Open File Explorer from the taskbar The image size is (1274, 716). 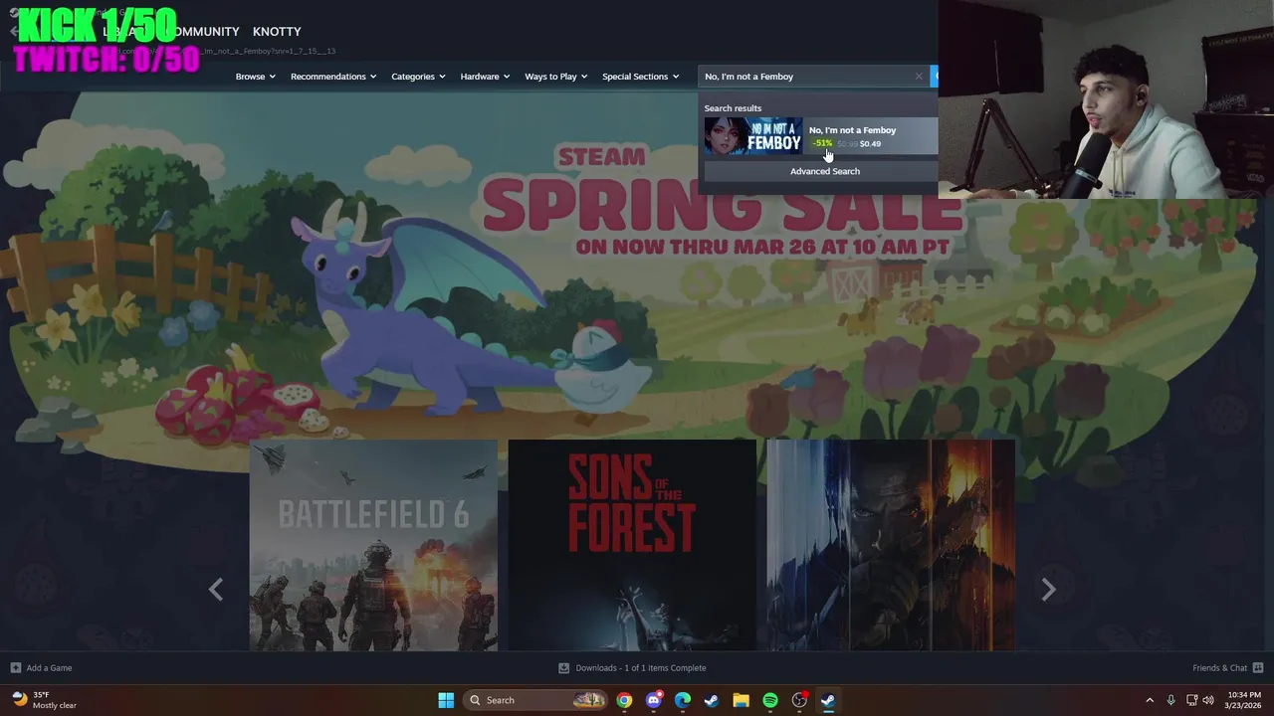[x=741, y=700]
